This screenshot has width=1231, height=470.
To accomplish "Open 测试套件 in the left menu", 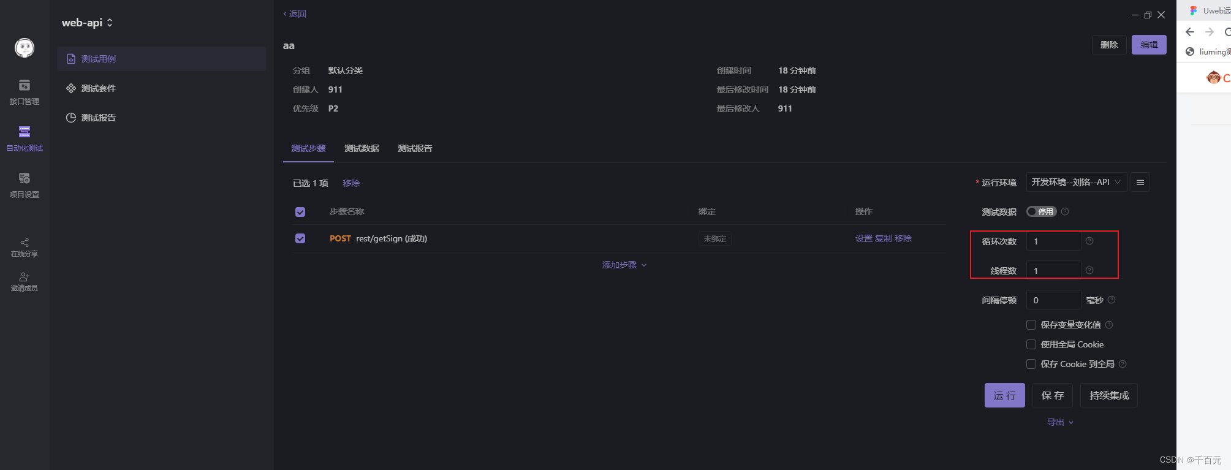I will coord(161,88).
